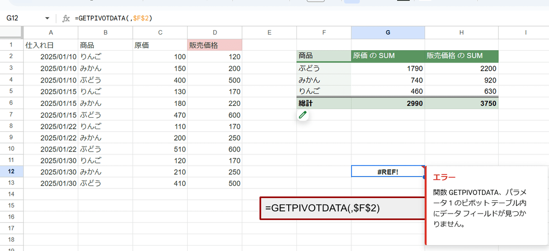This screenshot has height=251, width=549.
Task: Select row 12 header
Action: coord(11,172)
